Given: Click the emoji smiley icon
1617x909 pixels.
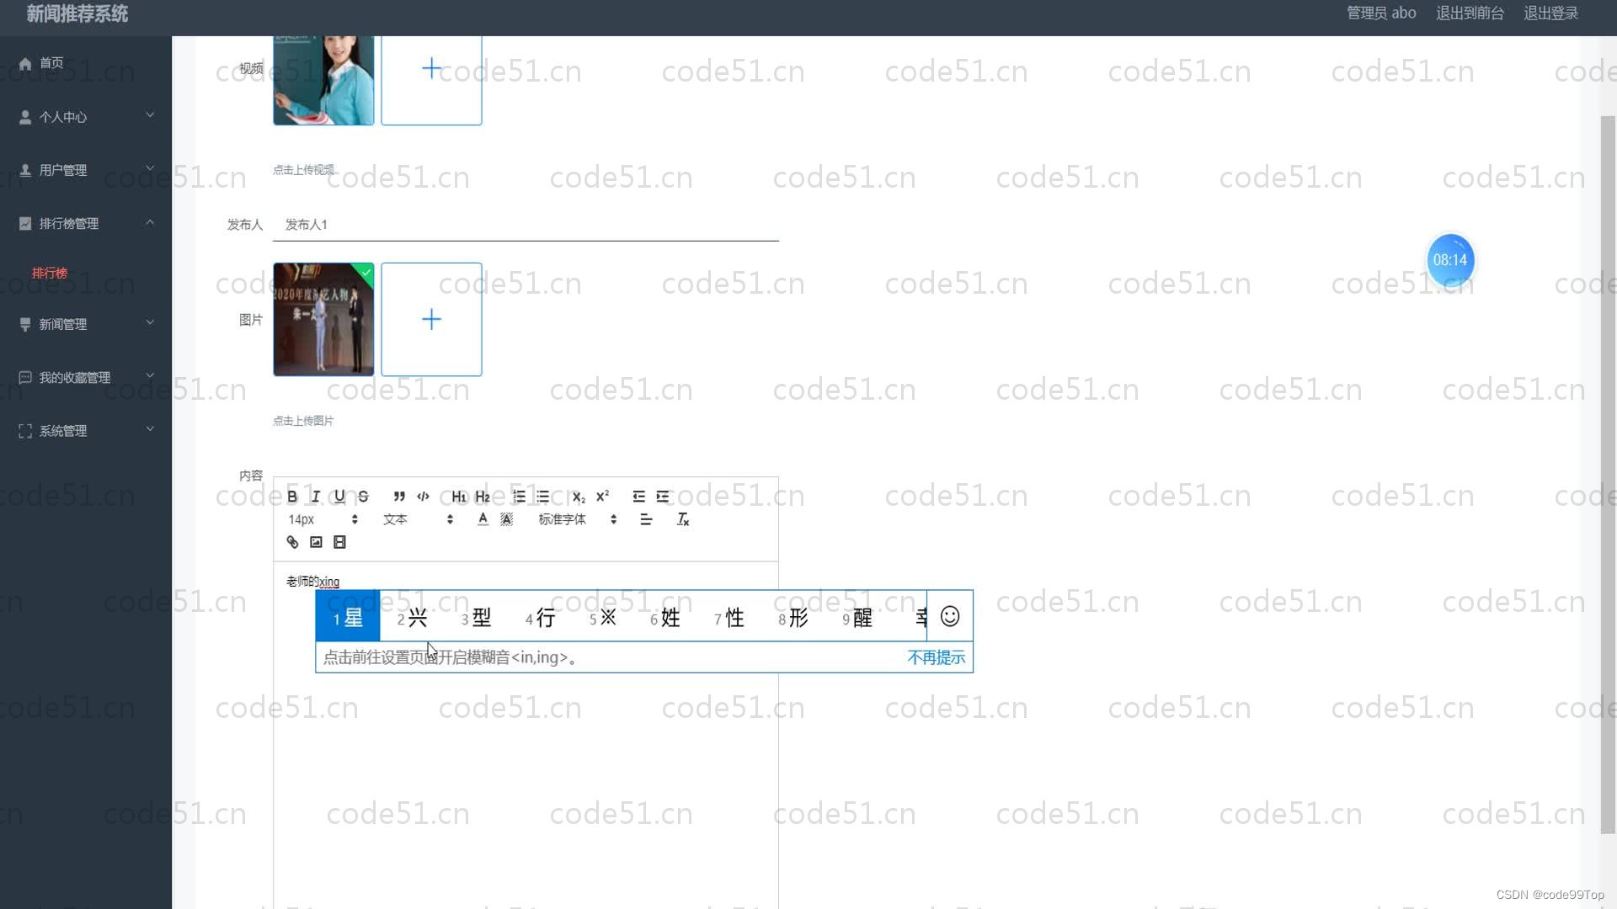Looking at the screenshot, I should coord(949,616).
